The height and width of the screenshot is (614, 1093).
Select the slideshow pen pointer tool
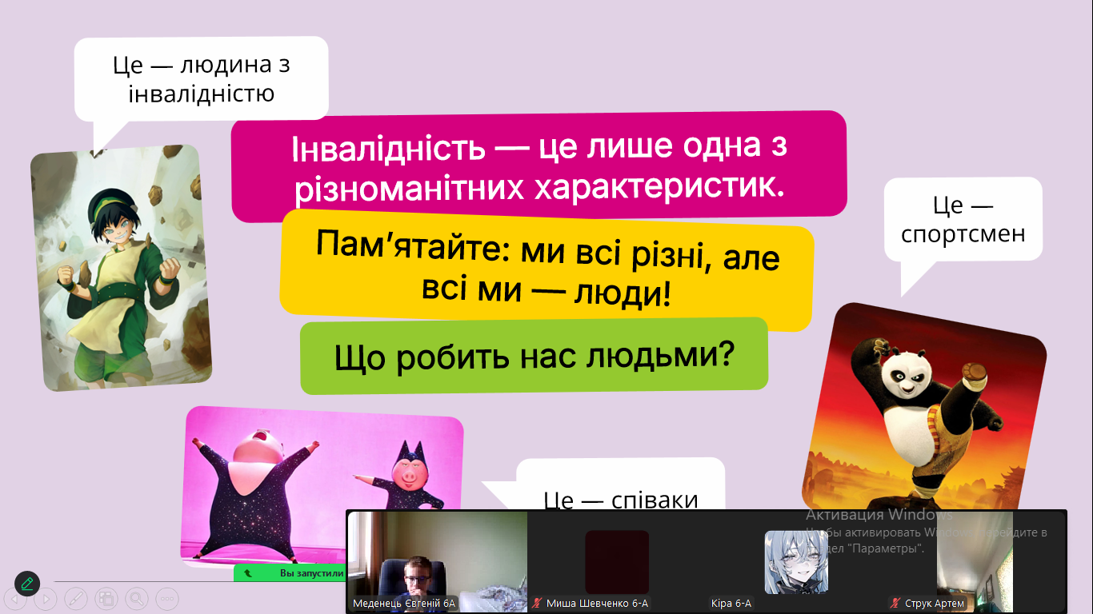[76, 598]
